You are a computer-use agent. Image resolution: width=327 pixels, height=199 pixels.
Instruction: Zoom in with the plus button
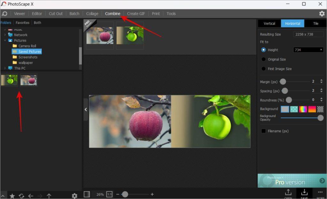[x=152, y=194]
